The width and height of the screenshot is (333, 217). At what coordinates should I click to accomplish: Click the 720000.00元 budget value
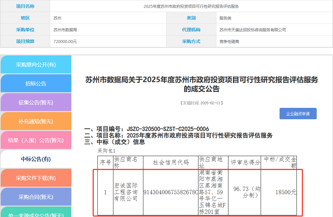(65, 41)
